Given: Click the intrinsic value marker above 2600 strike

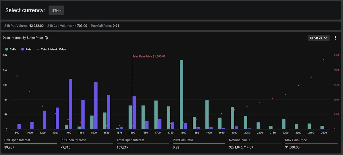Looking at the screenshot, I should pos(324,60).
